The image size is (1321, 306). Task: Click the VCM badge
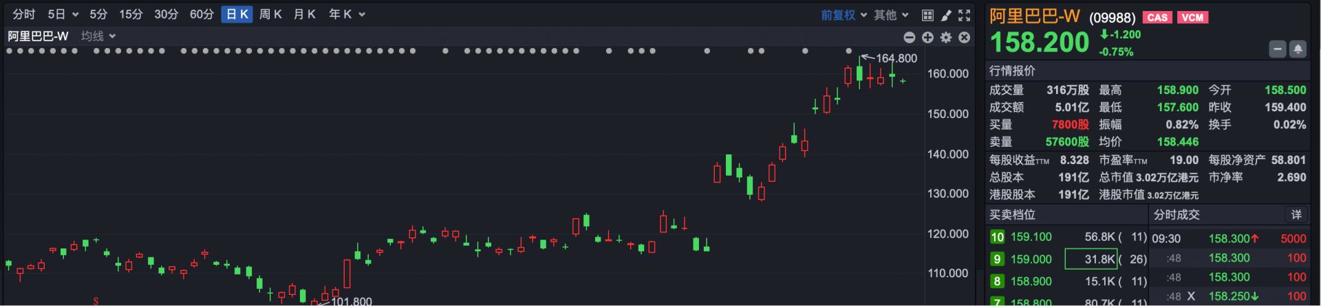(1192, 17)
